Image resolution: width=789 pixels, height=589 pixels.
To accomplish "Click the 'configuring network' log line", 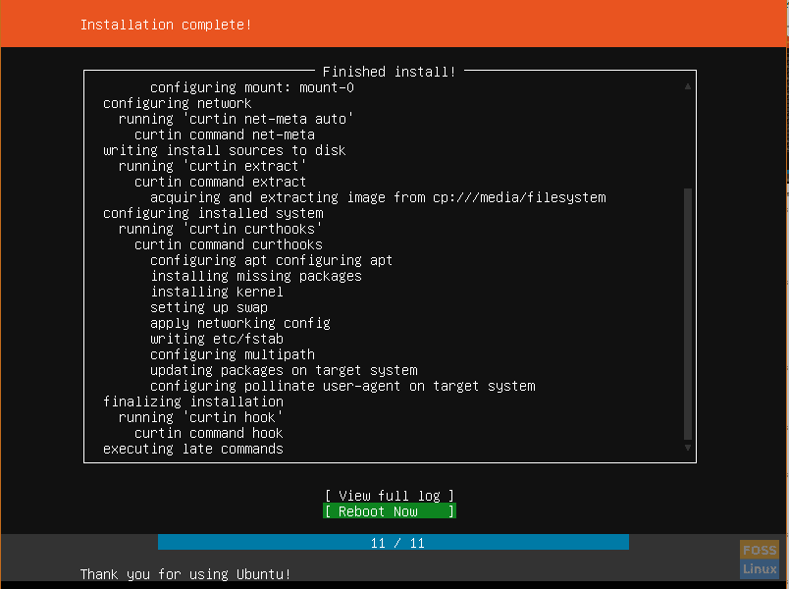I will (x=177, y=103).
